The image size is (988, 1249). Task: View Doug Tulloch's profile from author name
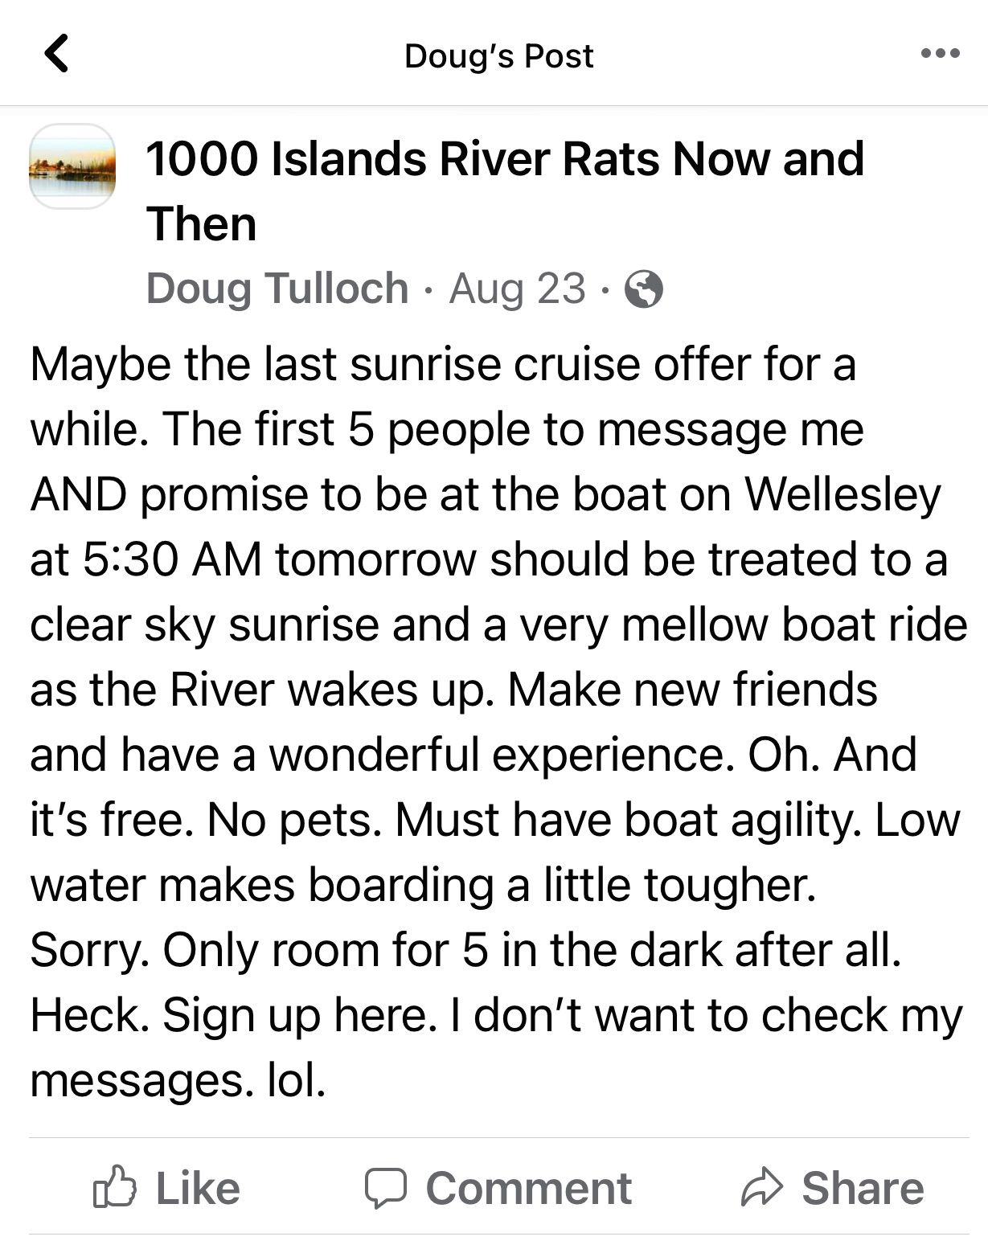coord(277,289)
